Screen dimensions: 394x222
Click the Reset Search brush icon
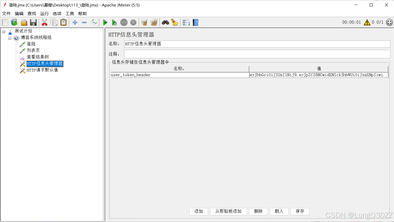(175, 23)
